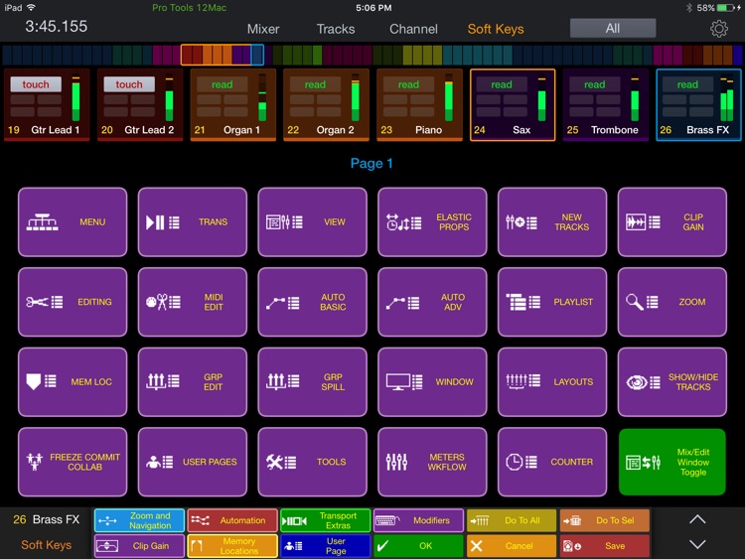This screenshot has height=559, width=745.
Task: Tap the green OK button
Action: (x=418, y=546)
